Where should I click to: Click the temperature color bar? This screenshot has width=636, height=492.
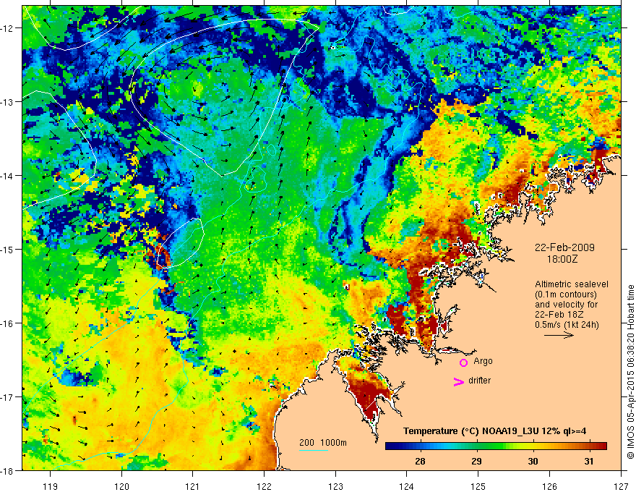click(x=496, y=446)
